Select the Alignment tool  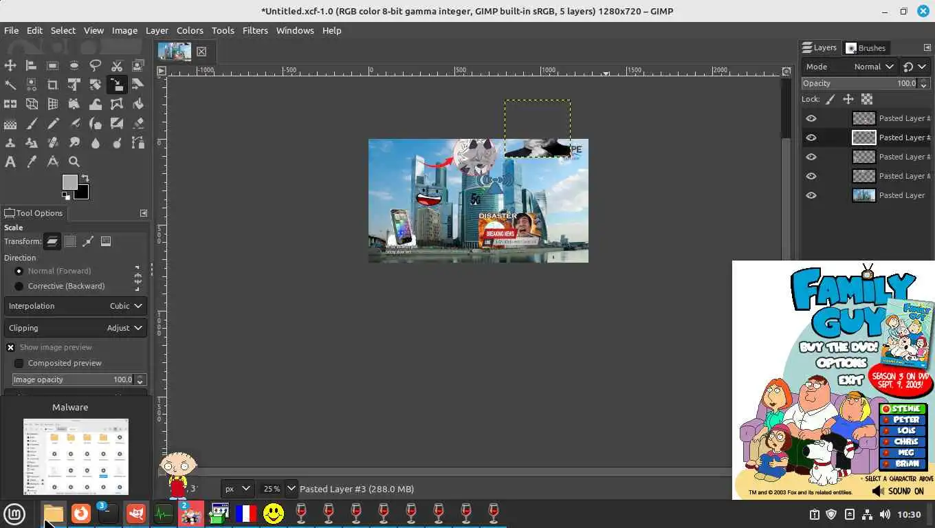click(x=32, y=65)
